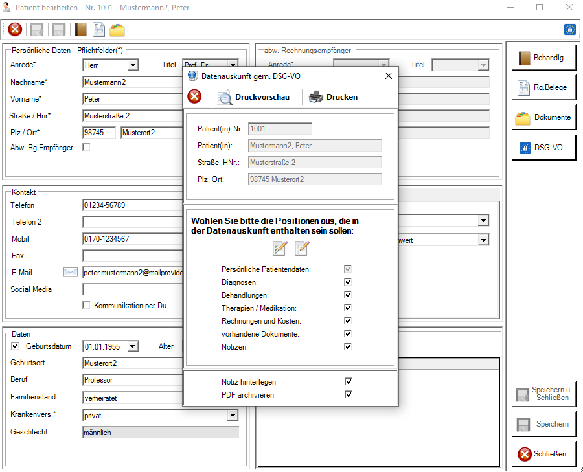The height and width of the screenshot is (472, 583).
Task: Click the Vorname field Peter
Action: [133, 99]
